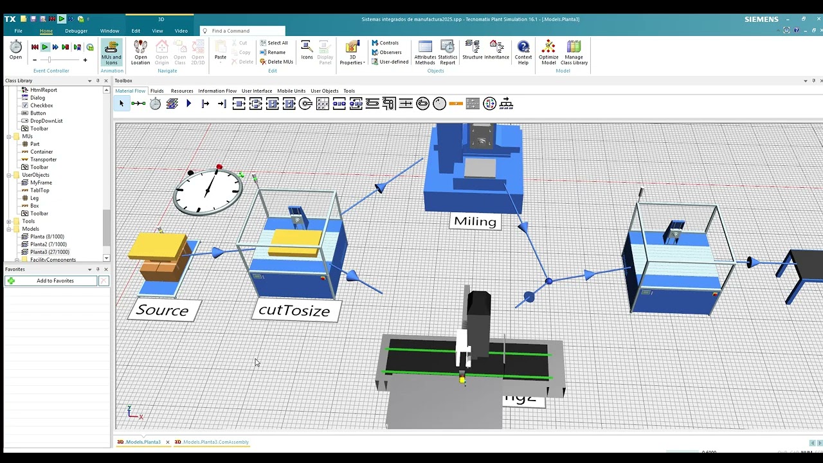Select the Source object (blue triangle) in Toolbox
This screenshot has width=823, height=463.
click(x=188, y=104)
